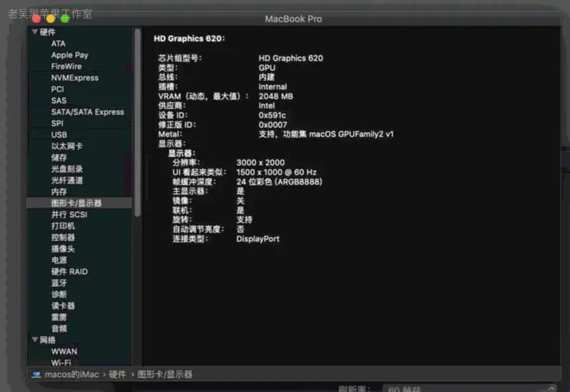Click 图形卡/显示器 in the path bar

point(165,374)
